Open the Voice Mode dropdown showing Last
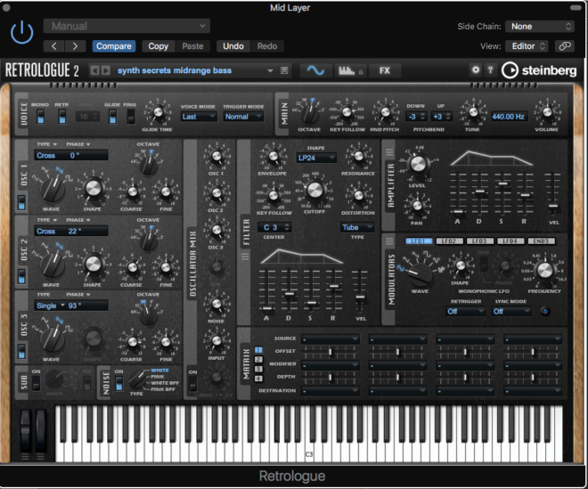 click(x=196, y=116)
